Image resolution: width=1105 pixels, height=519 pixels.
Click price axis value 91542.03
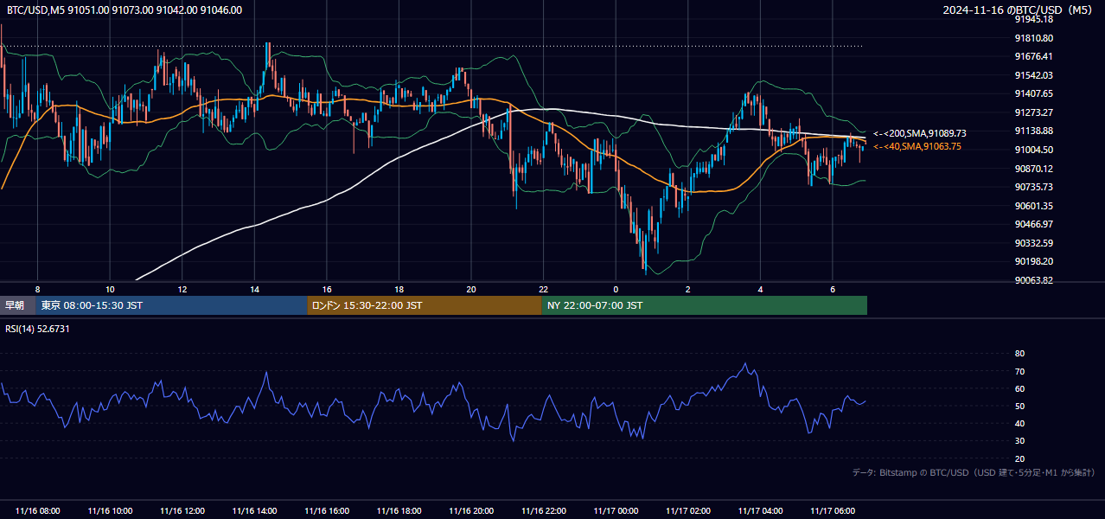click(1033, 75)
